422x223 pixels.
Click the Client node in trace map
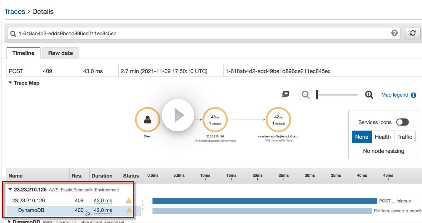(x=147, y=120)
